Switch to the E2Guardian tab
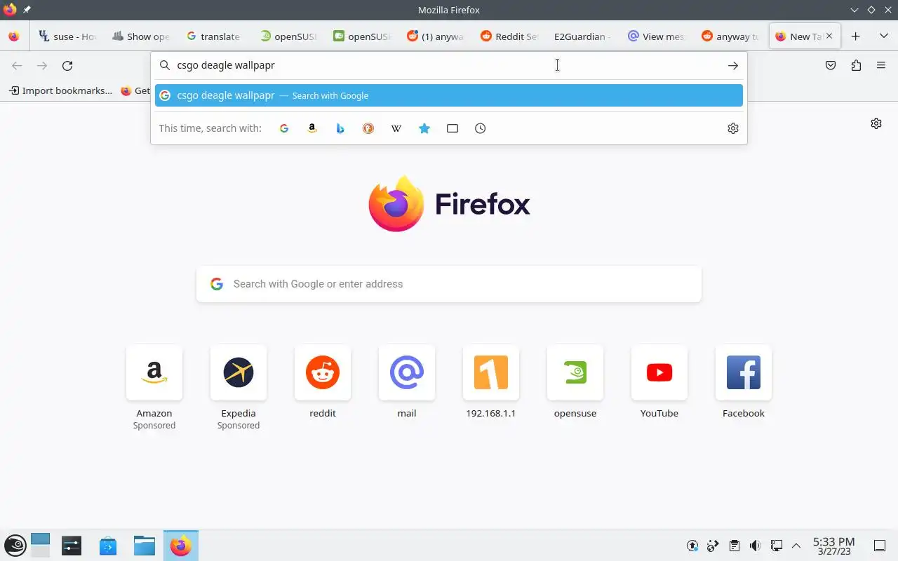Viewport: 898px width, 561px height. pyautogui.click(x=582, y=36)
